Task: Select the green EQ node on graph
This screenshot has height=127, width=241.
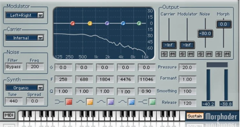Action: pos(139,23)
